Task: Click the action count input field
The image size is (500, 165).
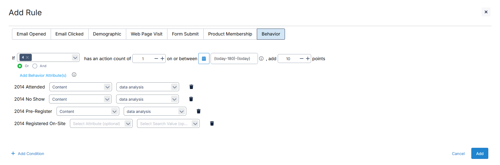Action: click(x=143, y=59)
